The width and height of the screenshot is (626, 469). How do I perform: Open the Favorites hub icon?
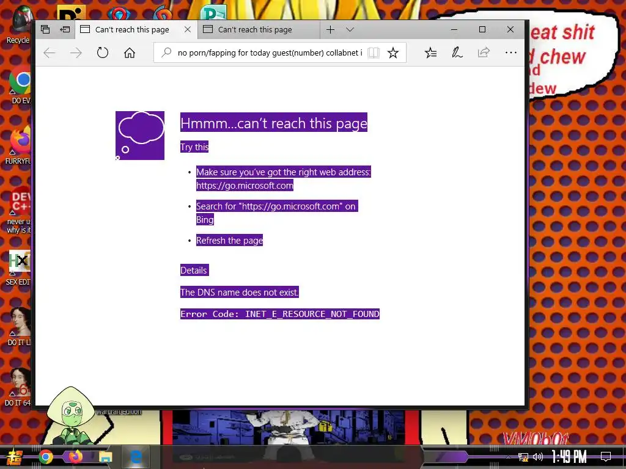[x=431, y=53]
